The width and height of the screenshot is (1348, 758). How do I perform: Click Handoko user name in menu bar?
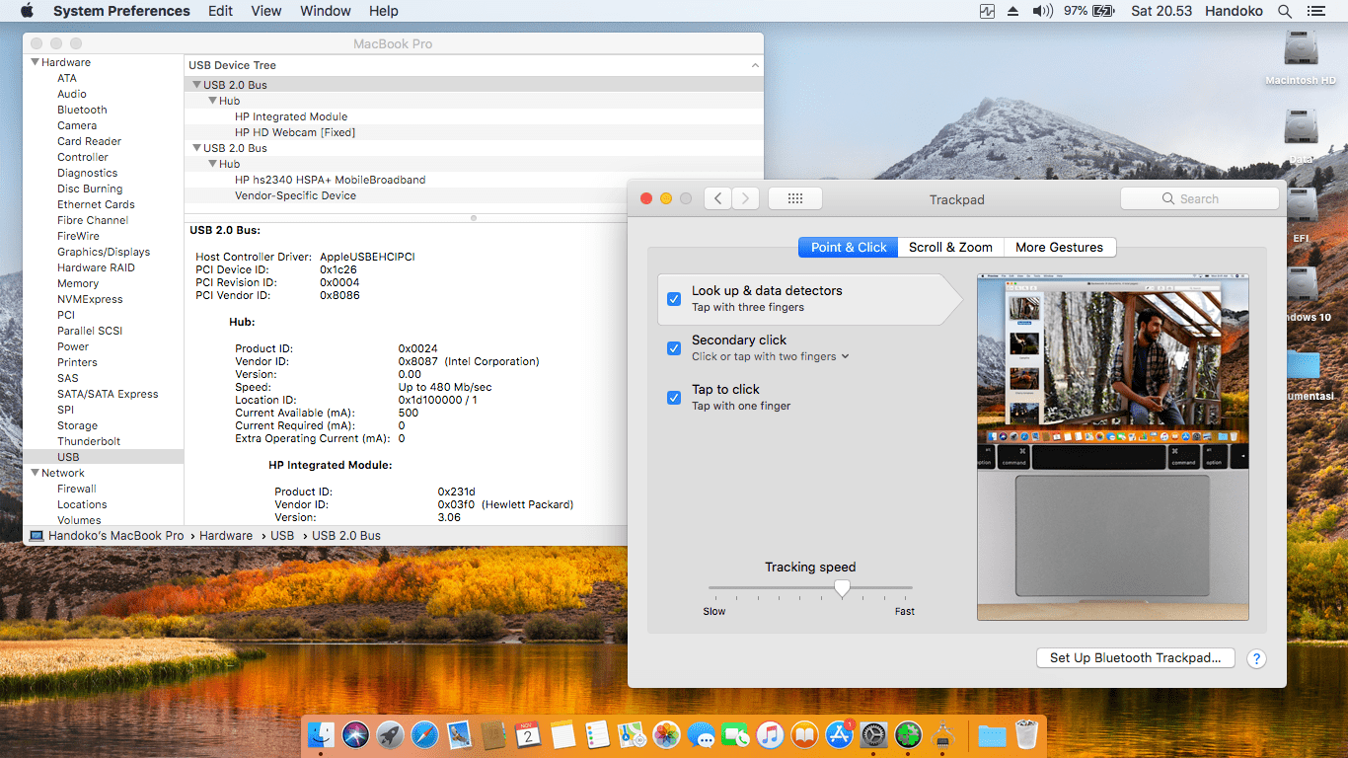coord(1233,11)
